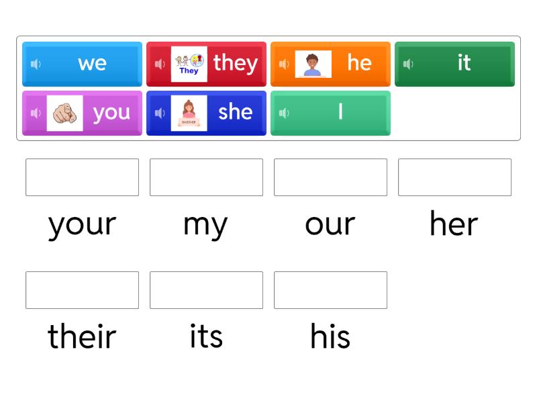Play audio for the "it" tile
Image resolution: width=537 pixels, height=403 pixels.
407,64
